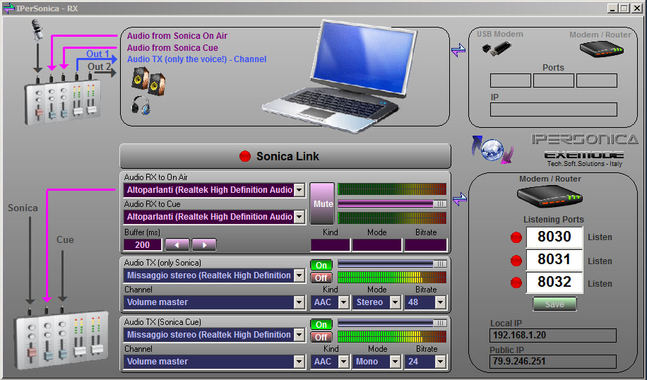Viewport: 647px width, 380px height.
Task: Click the Save button under listening ports
Action: (554, 304)
